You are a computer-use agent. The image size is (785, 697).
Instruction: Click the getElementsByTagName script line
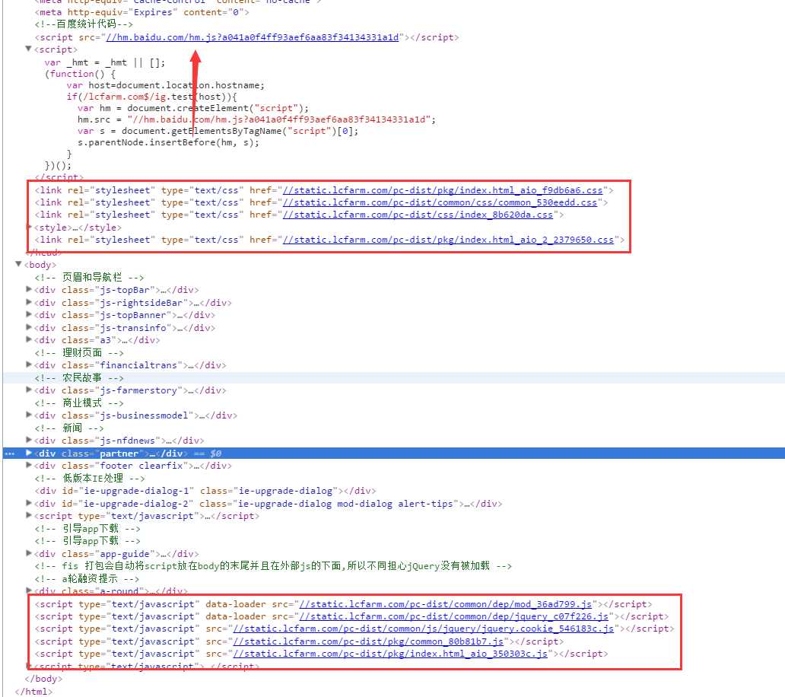click(218, 131)
